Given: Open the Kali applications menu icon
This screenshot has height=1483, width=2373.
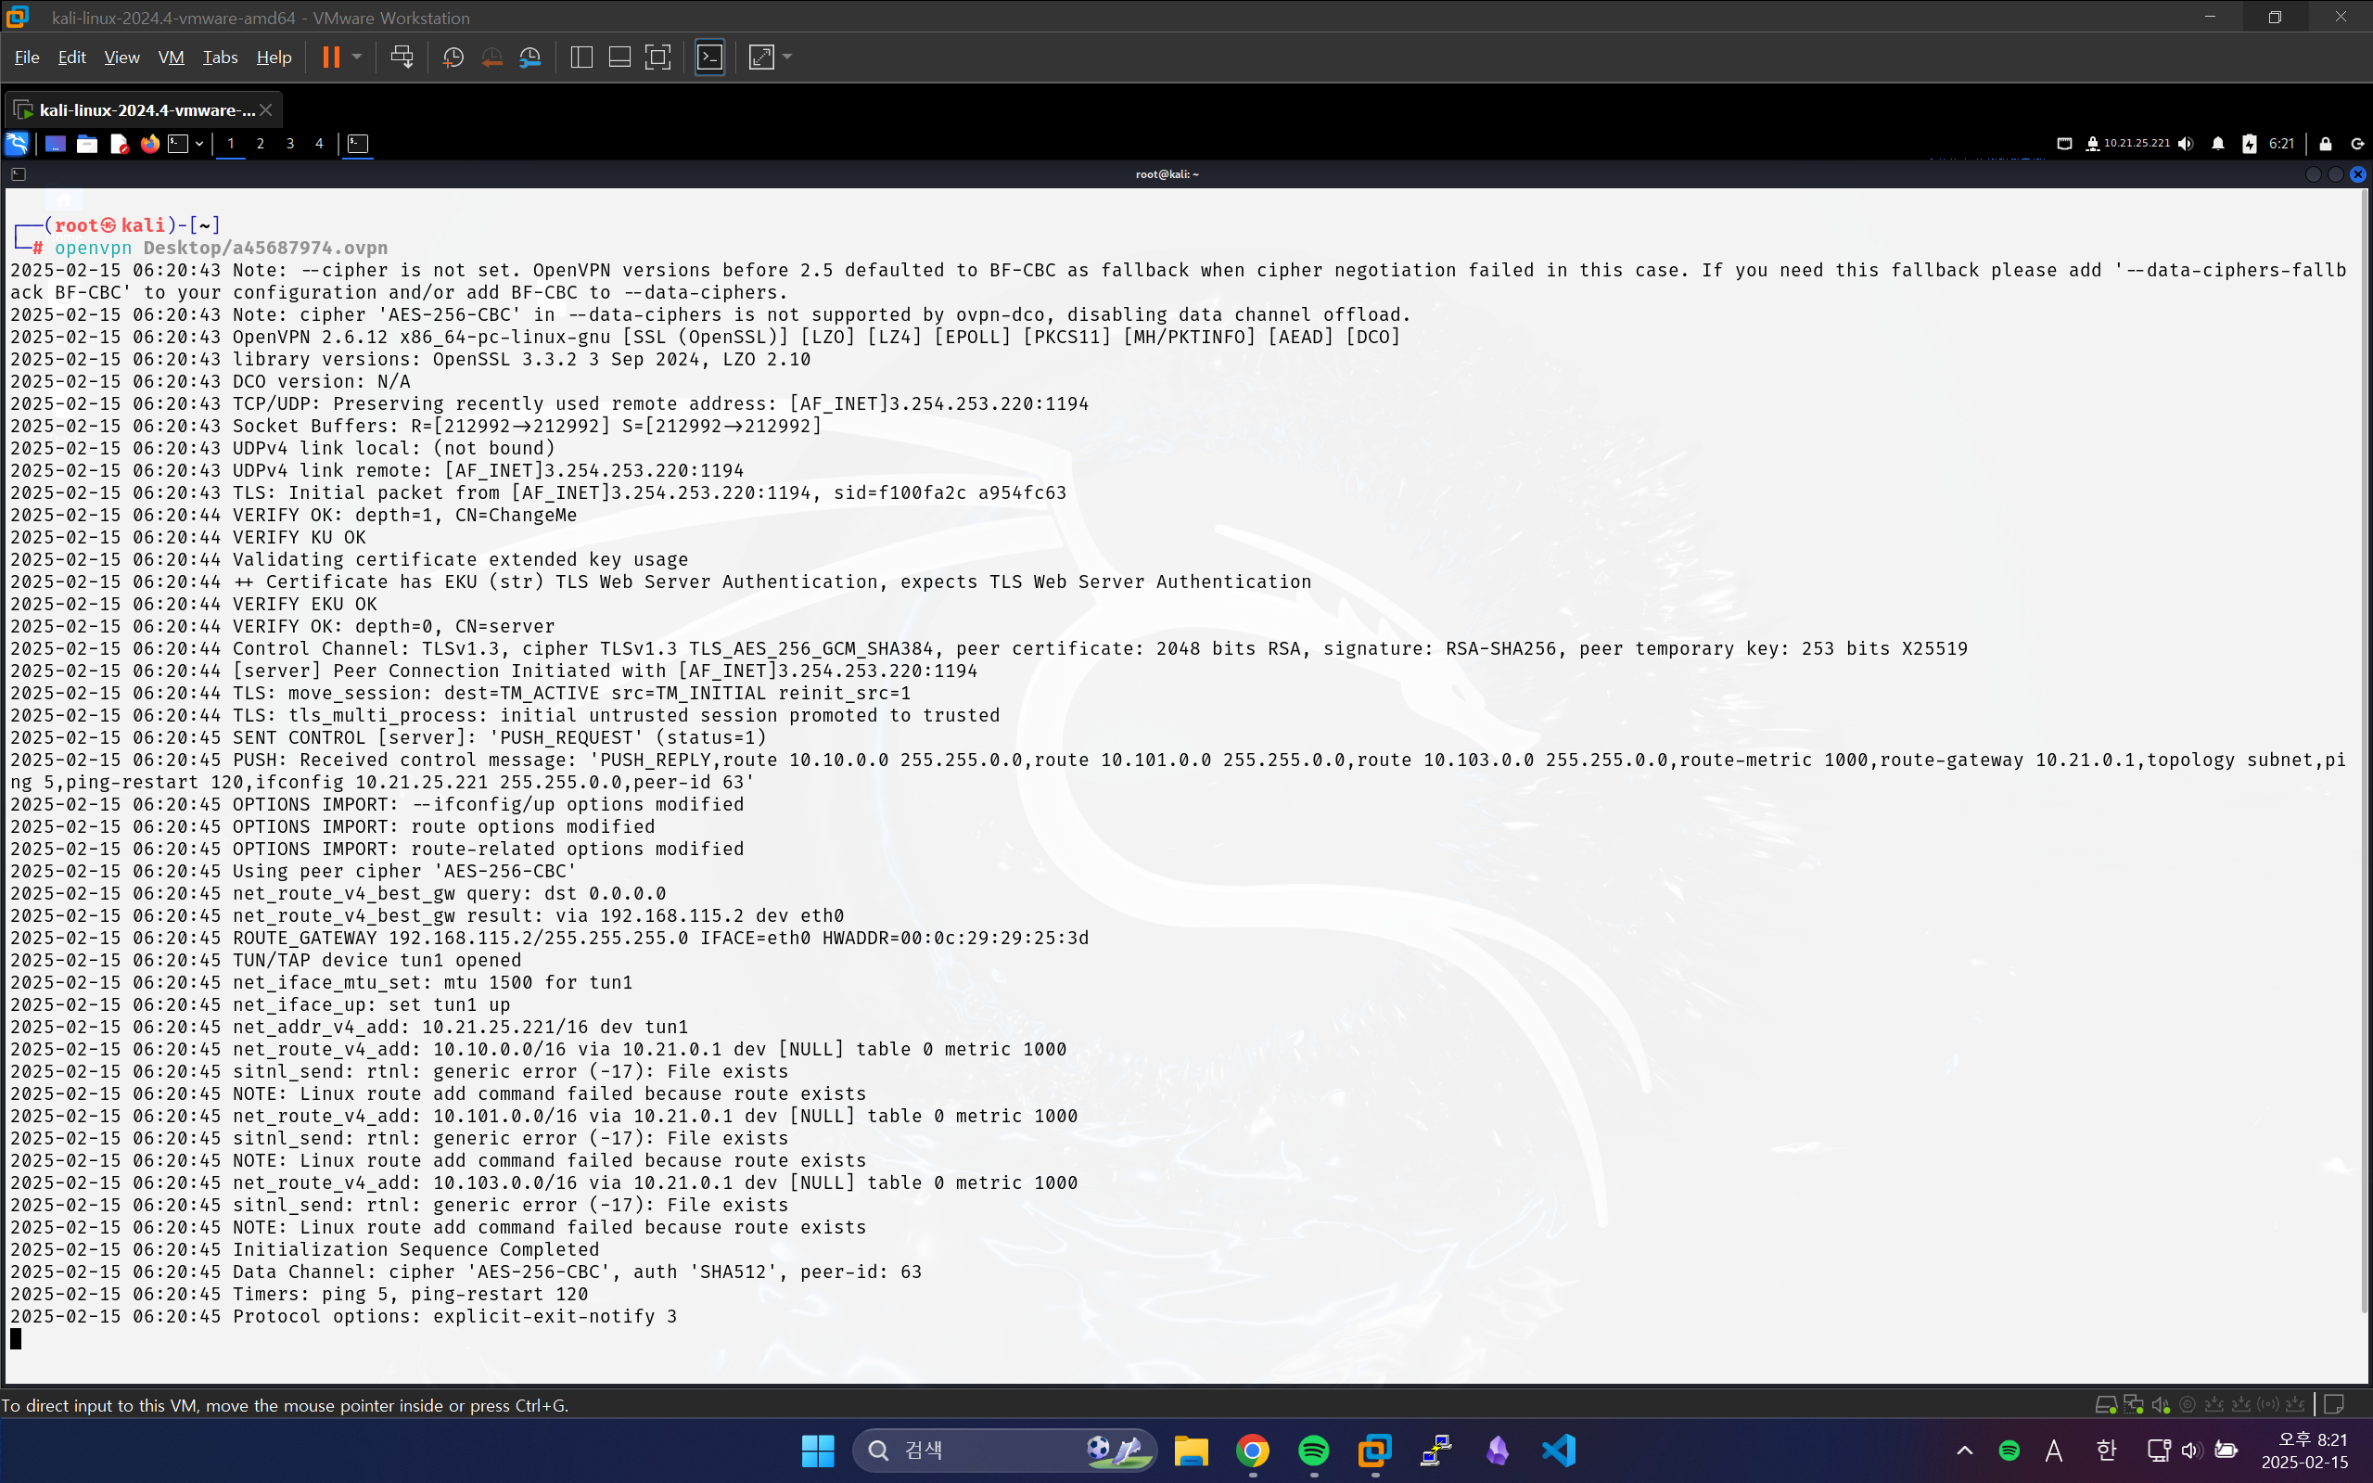Looking at the screenshot, I should pyautogui.click(x=18, y=144).
